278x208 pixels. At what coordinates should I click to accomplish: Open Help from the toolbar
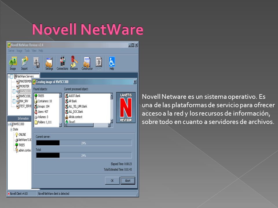(112, 63)
